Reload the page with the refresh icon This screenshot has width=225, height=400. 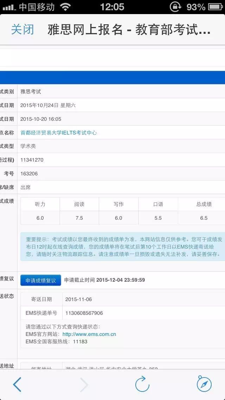click(x=142, y=384)
